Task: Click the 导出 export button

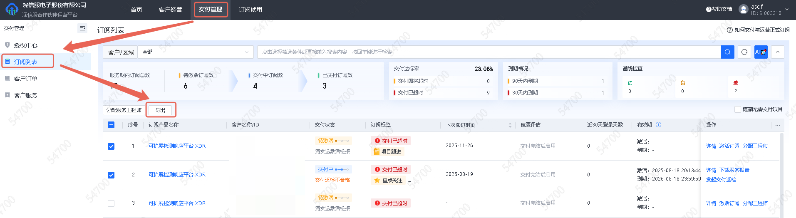Action: pyautogui.click(x=161, y=110)
